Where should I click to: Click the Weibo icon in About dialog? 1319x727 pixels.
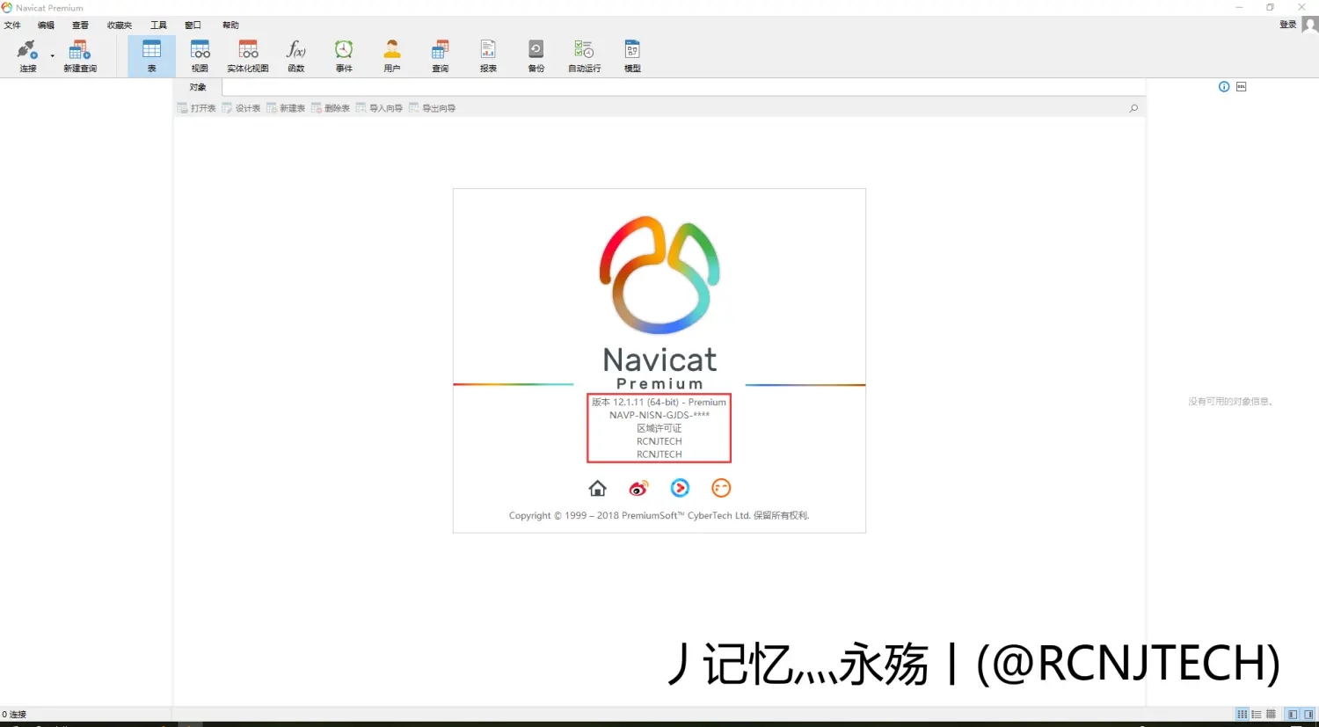coord(638,488)
